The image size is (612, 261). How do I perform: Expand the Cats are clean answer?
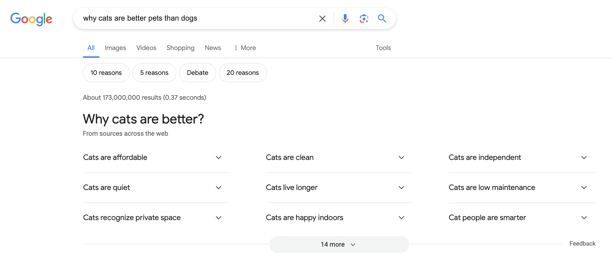tap(401, 157)
